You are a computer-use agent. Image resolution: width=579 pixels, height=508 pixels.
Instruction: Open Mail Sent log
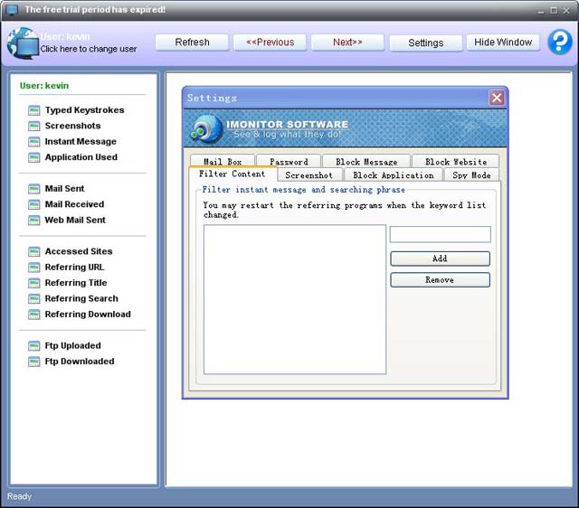(x=64, y=189)
